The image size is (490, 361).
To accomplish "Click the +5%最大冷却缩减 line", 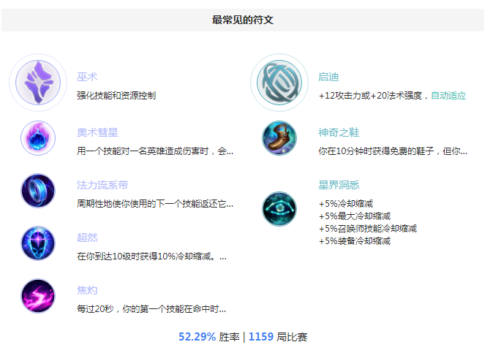I will point(355,216).
